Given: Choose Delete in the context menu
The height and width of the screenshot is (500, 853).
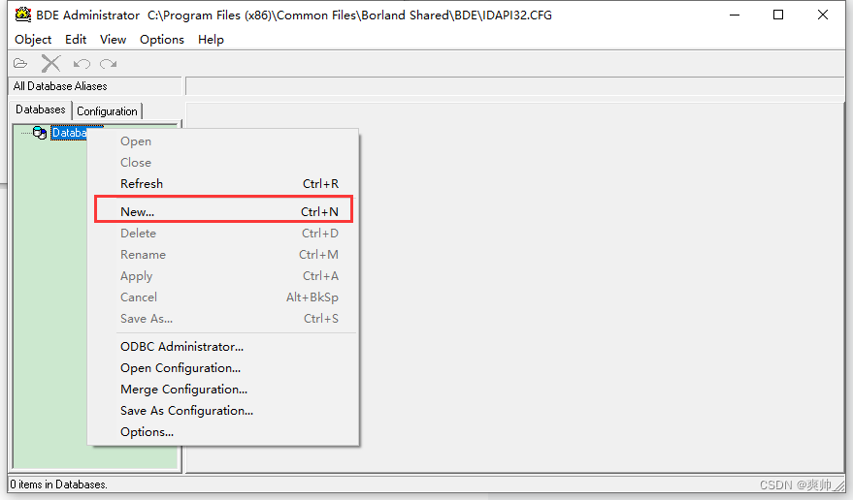Looking at the screenshot, I should click(223, 234).
